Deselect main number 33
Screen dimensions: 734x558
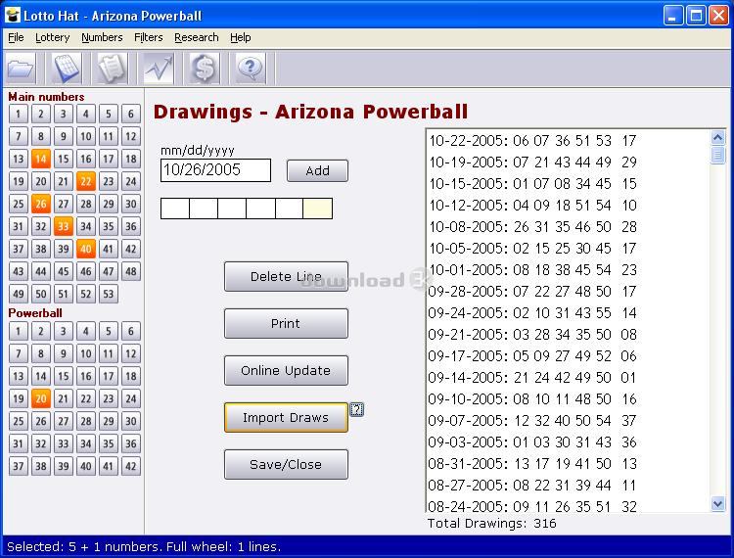coord(64,226)
